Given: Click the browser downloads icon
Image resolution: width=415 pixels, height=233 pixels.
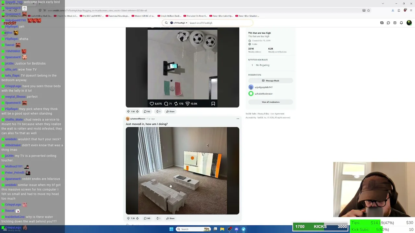Looking at the screenshot, I should (393, 10).
